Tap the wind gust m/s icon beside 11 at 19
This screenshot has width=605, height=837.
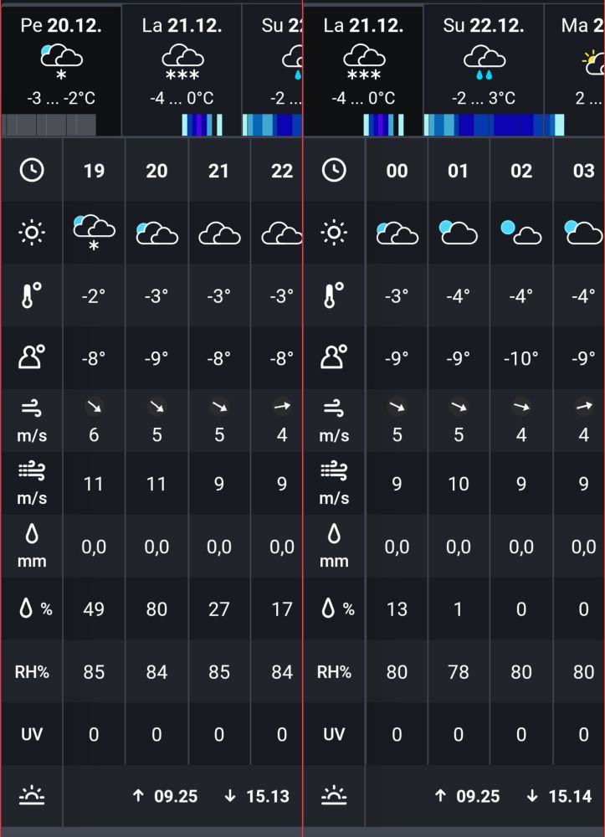[x=32, y=484]
